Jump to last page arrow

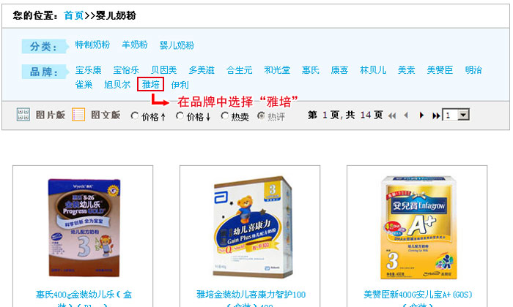point(436,115)
